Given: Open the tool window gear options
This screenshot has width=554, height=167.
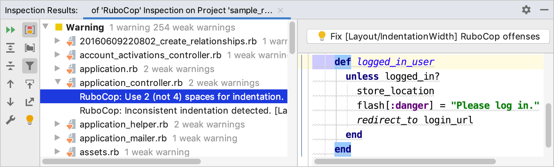Looking at the screenshot, I should tap(526, 10).
